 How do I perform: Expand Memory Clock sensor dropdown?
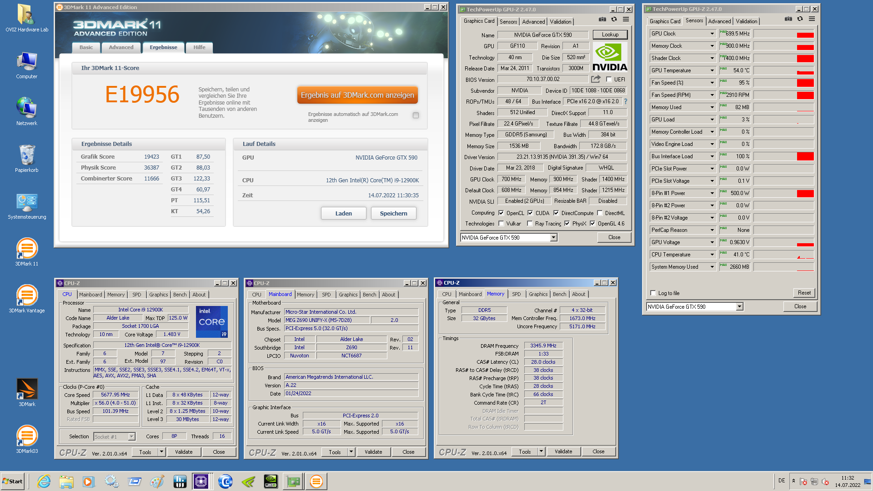(712, 46)
